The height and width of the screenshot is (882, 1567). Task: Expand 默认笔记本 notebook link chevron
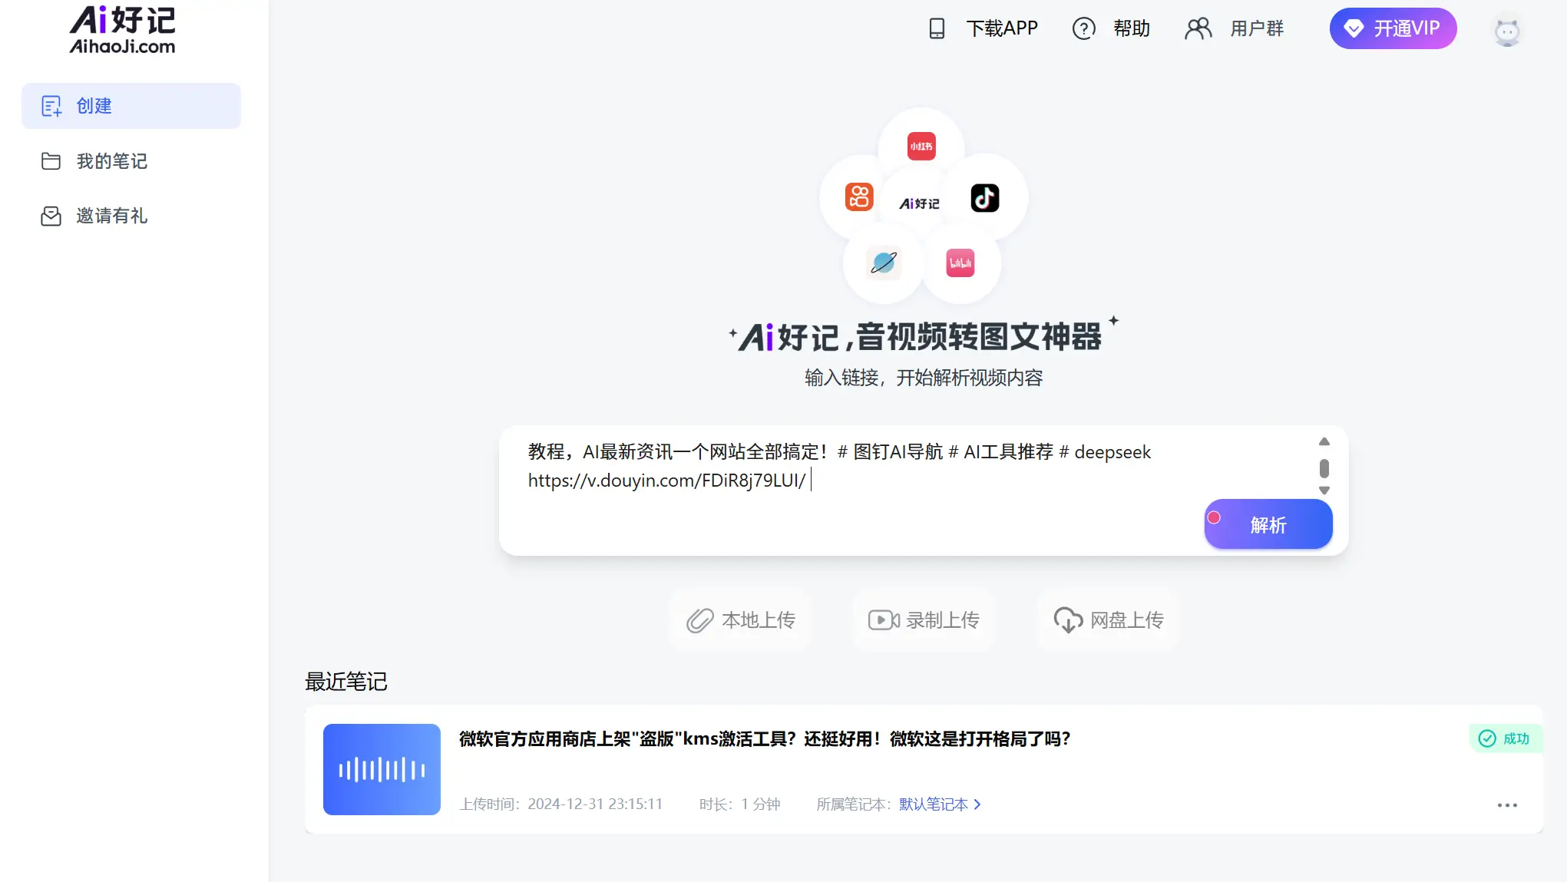(977, 804)
